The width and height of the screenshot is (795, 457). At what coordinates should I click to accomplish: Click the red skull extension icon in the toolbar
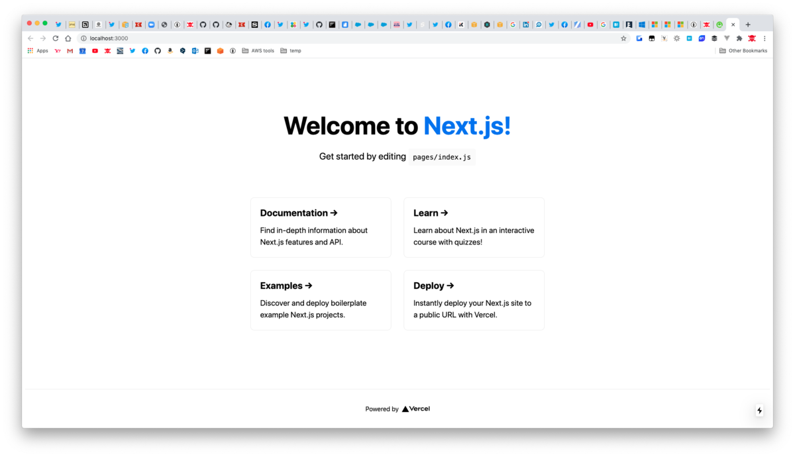[752, 38]
